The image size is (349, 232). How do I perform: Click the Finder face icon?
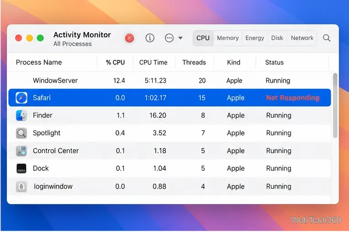coord(21,115)
